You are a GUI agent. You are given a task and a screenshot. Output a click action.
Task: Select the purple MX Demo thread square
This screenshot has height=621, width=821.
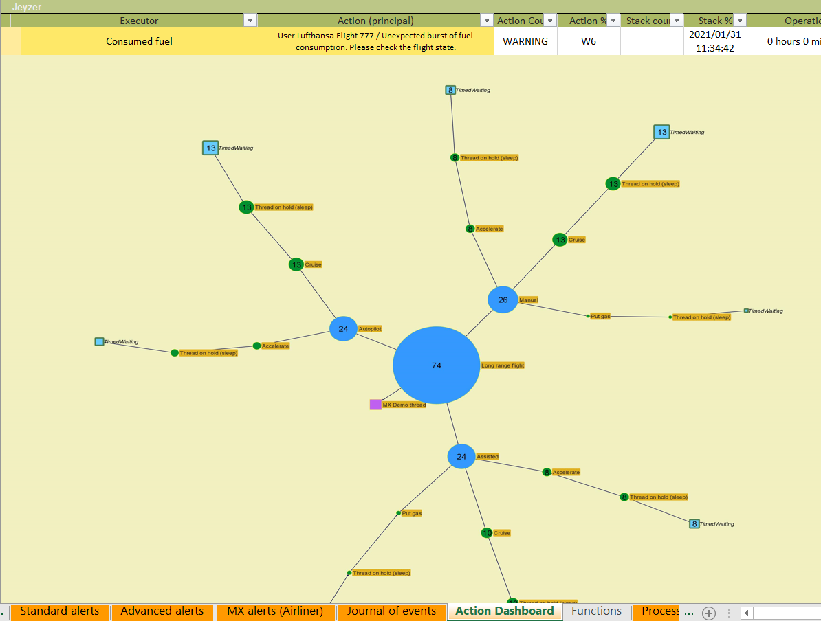(x=375, y=405)
